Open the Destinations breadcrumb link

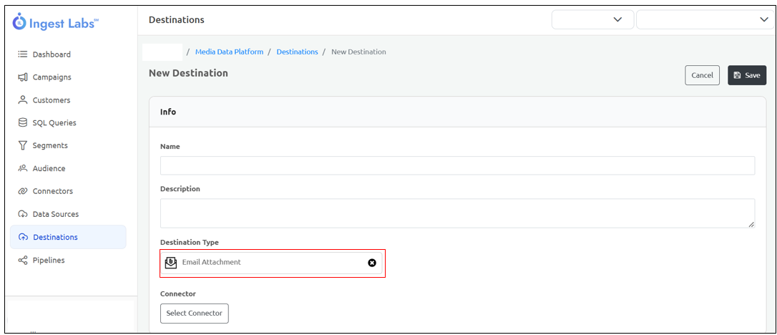[298, 52]
